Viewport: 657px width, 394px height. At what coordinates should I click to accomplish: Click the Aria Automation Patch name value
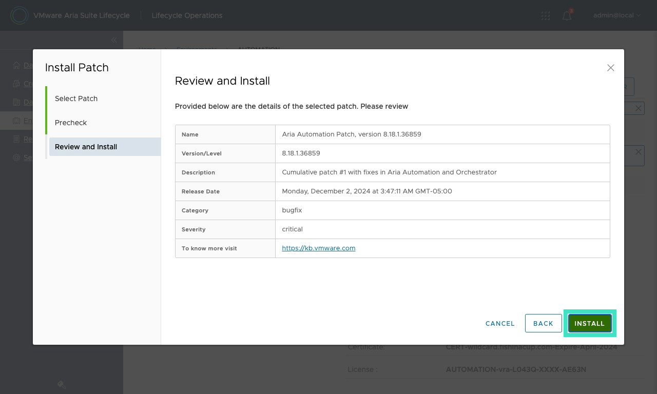352,134
